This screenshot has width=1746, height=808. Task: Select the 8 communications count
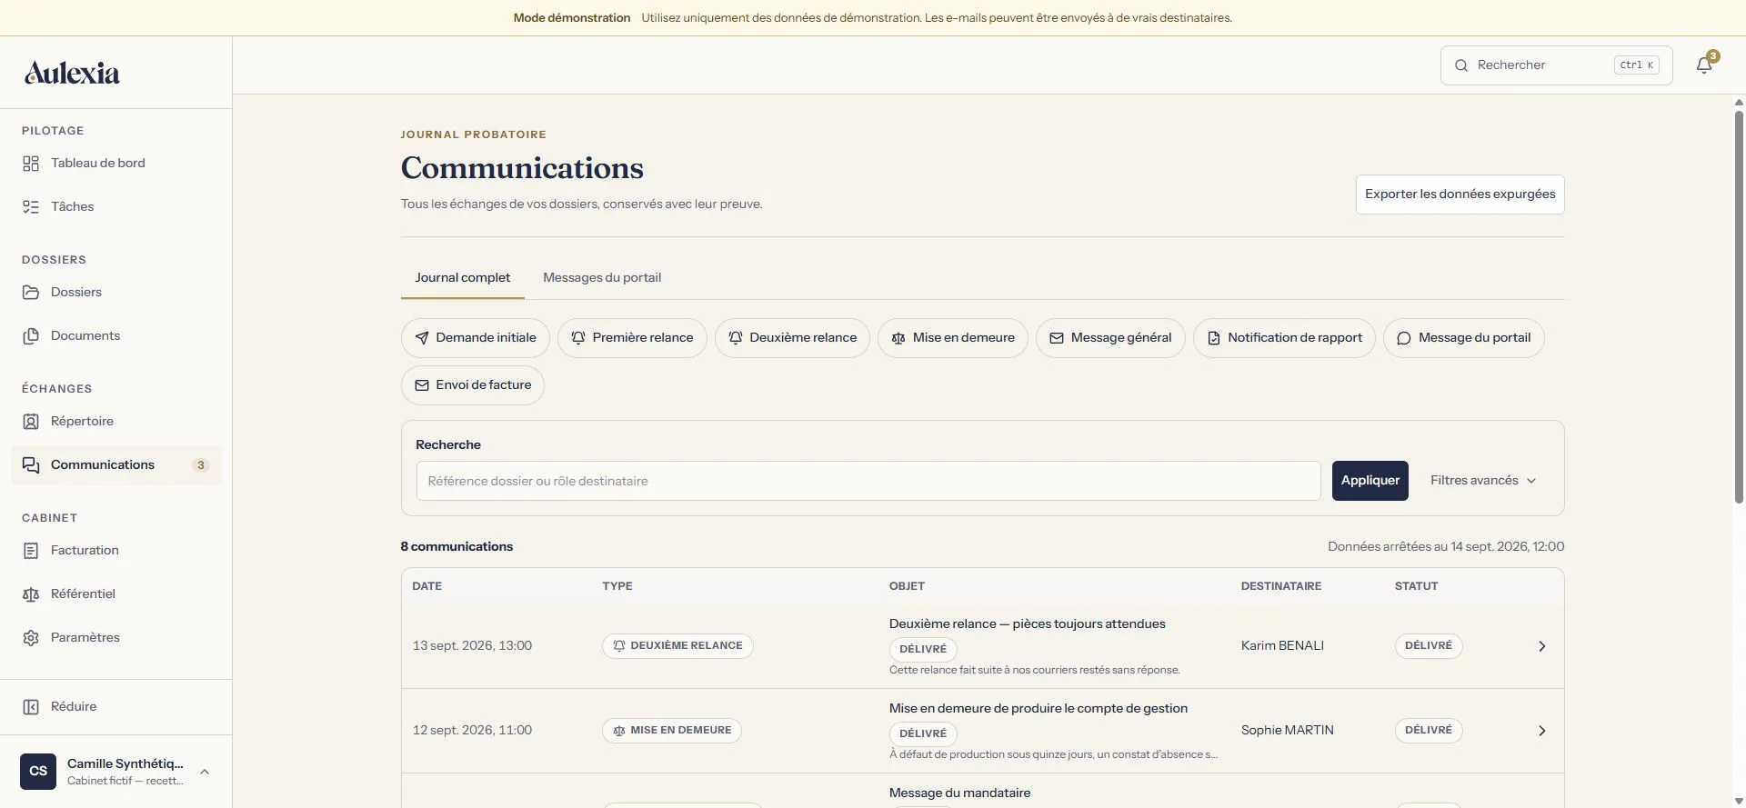pos(457,547)
